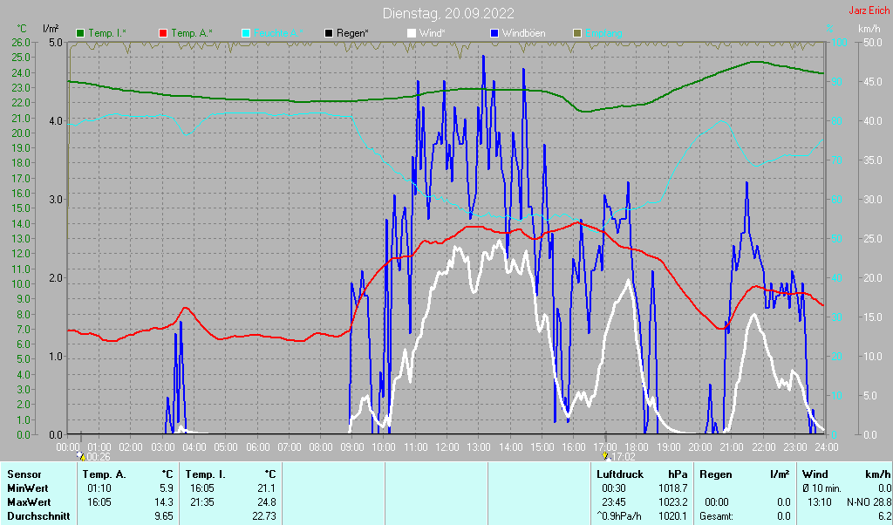The width and height of the screenshot is (893, 525).
Task: Click the 1023.2 maximum pressure value
Action: point(674,503)
